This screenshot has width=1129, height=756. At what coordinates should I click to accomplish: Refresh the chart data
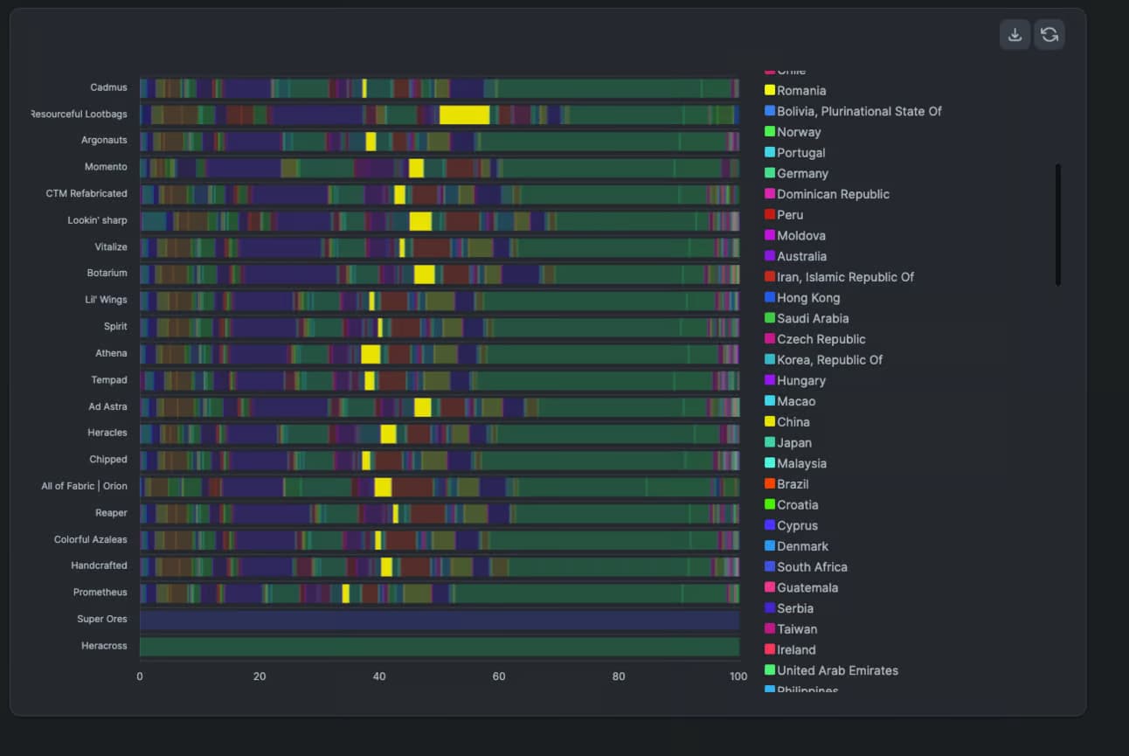tap(1049, 34)
